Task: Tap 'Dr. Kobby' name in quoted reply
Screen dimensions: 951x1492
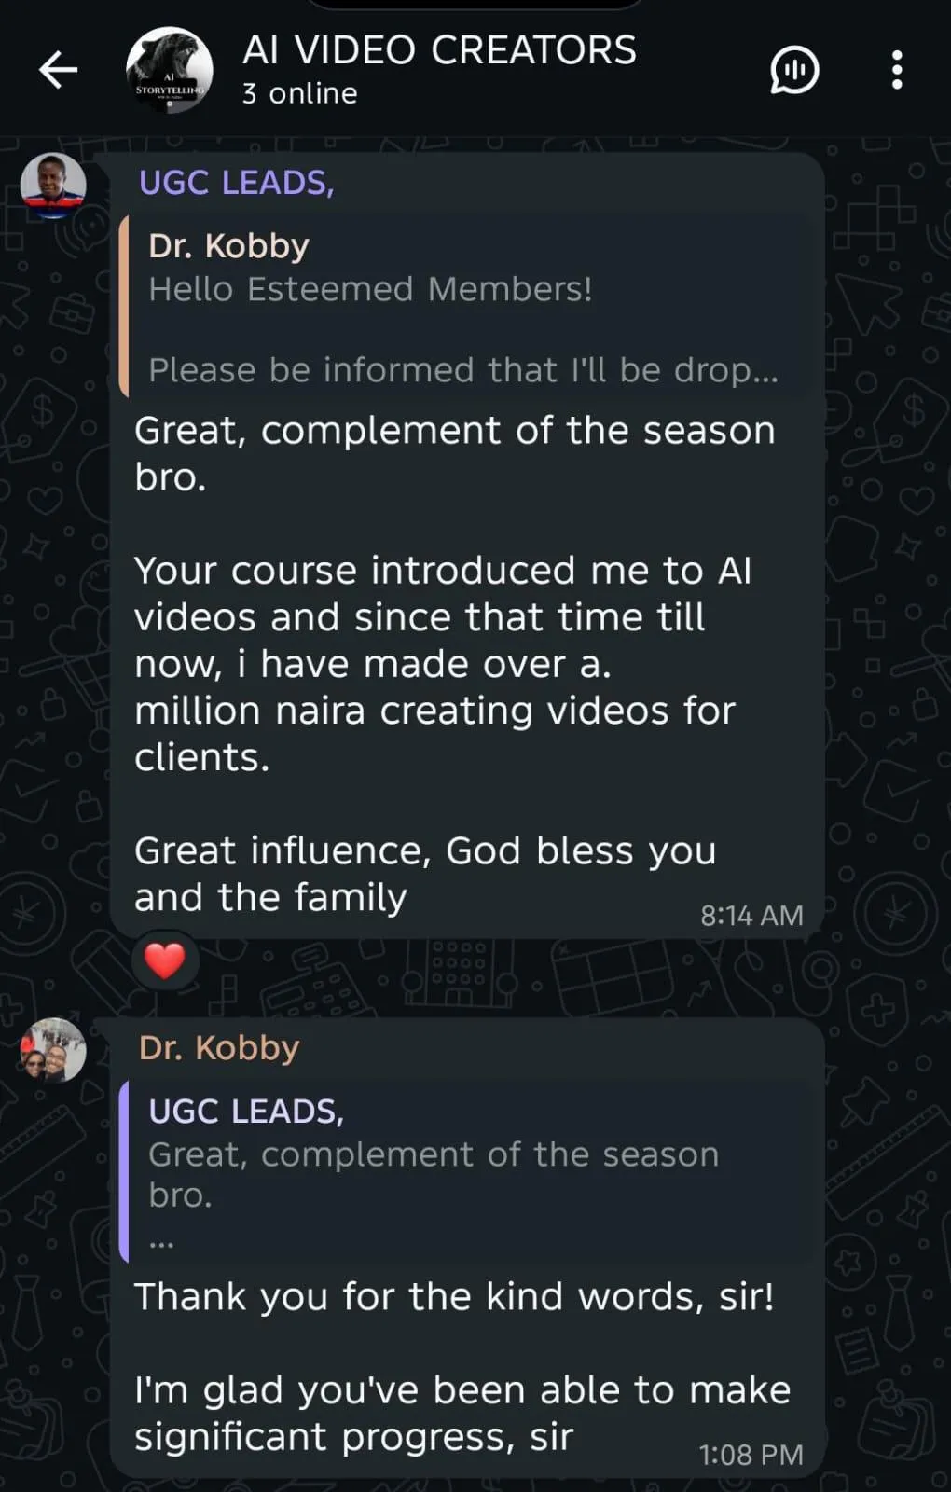Action: [x=228, y=246]
